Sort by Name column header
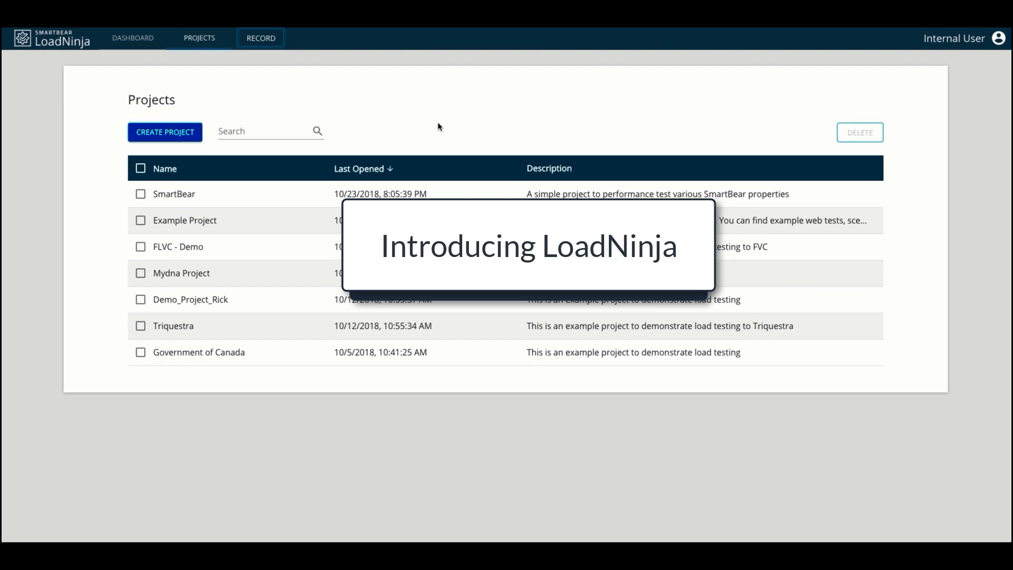The image size is (1013, 570). (x=165, y=169)
